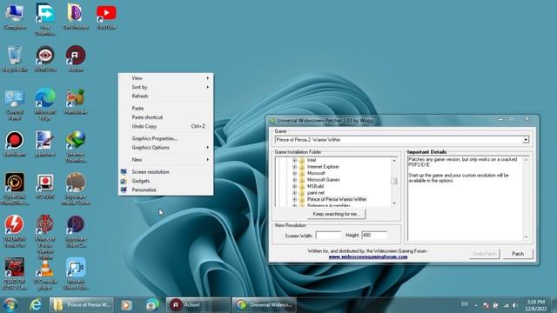Image resolution: width=557 pixels, height=313 pixels.
Task: Select the Microsoft Edge desktop shortcut
Action: 45,104
